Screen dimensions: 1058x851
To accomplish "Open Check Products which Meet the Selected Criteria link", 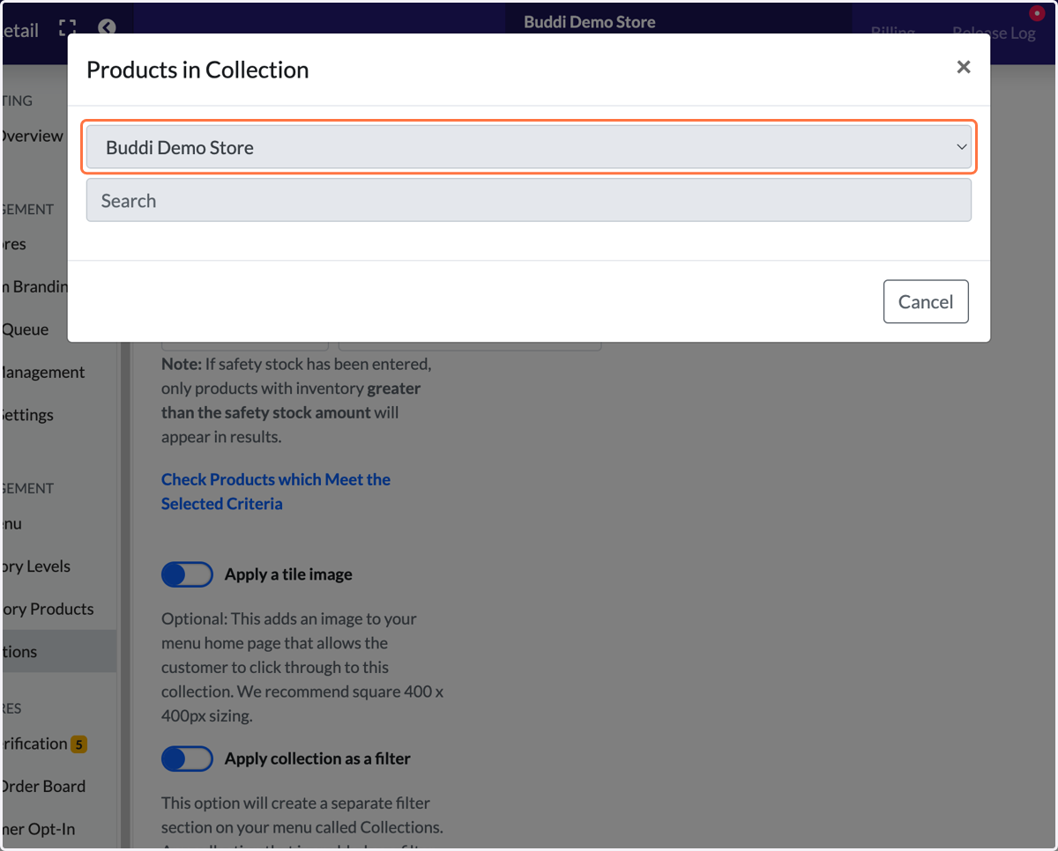I will point(276,492).
